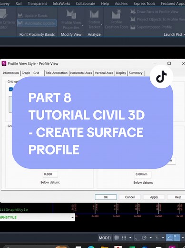Open the Add-ins ribbon tab

tap(121, 3)
